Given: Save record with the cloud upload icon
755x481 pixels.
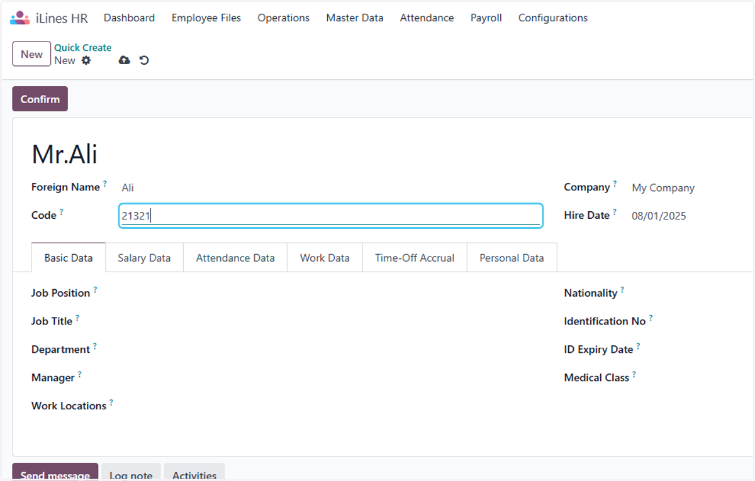Looking at the screenshot, I should (x=125, y=60).
